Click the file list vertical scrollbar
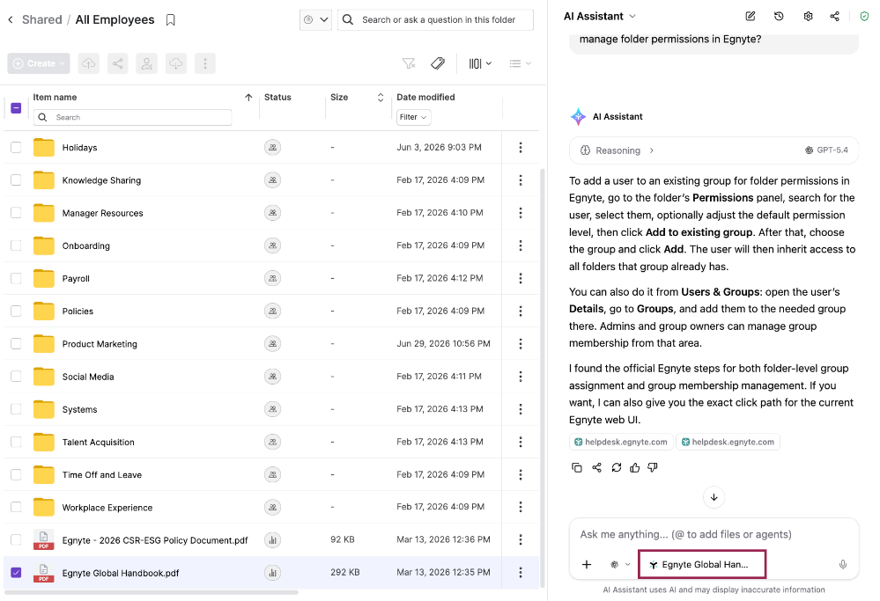Image resolution: width=880 pixels, height=601 pixels. (542, 377)
